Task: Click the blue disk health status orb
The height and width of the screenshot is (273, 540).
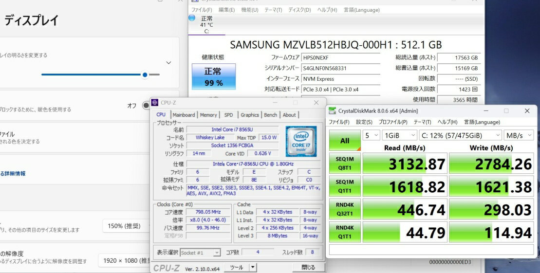Action: pos(191,18)
